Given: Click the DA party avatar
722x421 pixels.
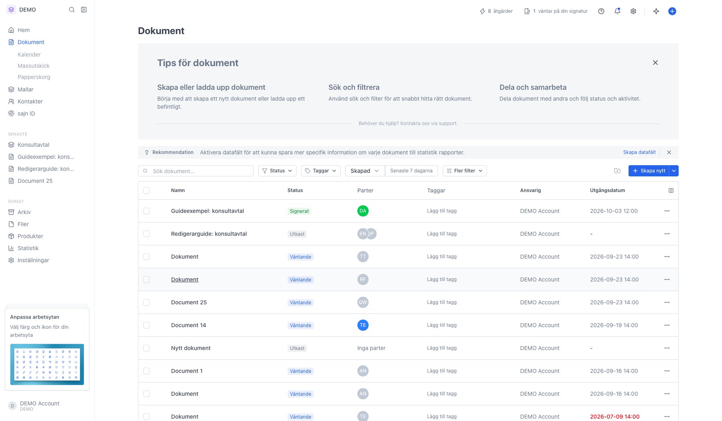Looking at the screenshot, I should tap(363, 211).
